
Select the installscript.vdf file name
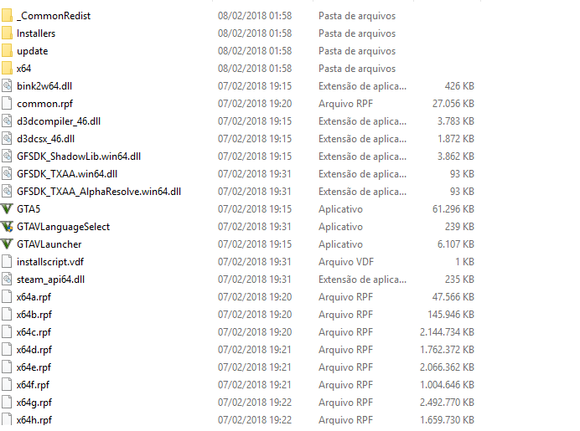click(50, 262)
